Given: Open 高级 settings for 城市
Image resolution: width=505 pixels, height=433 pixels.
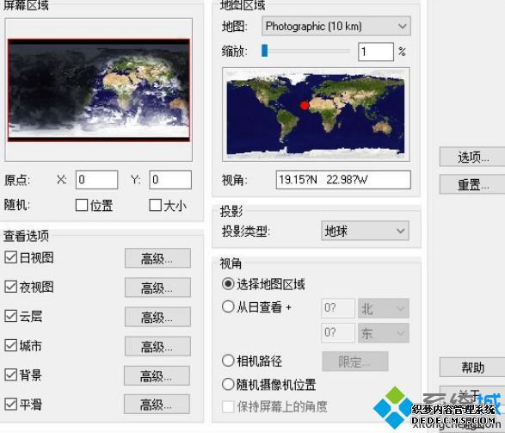Looking at the screenshot, I should pyautogui.click(x=157, y=346).
